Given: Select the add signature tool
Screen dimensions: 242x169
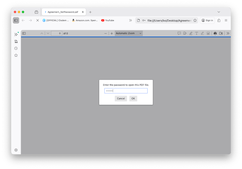Looking at the screenshot, I should pos(185,33).
